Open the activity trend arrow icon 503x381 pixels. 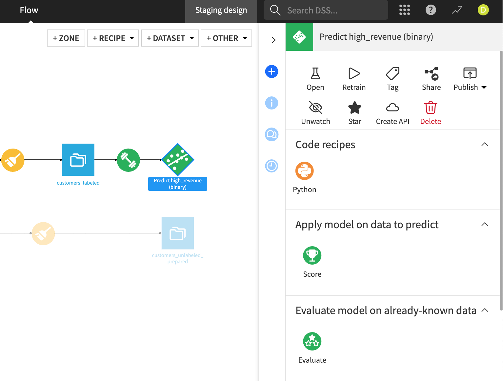click(x=457, y=10)
